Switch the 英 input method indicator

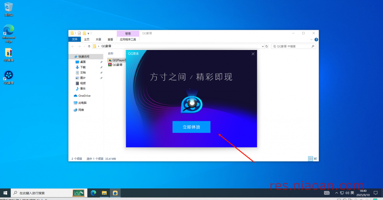pyautogui.click(x=352, y=193)
